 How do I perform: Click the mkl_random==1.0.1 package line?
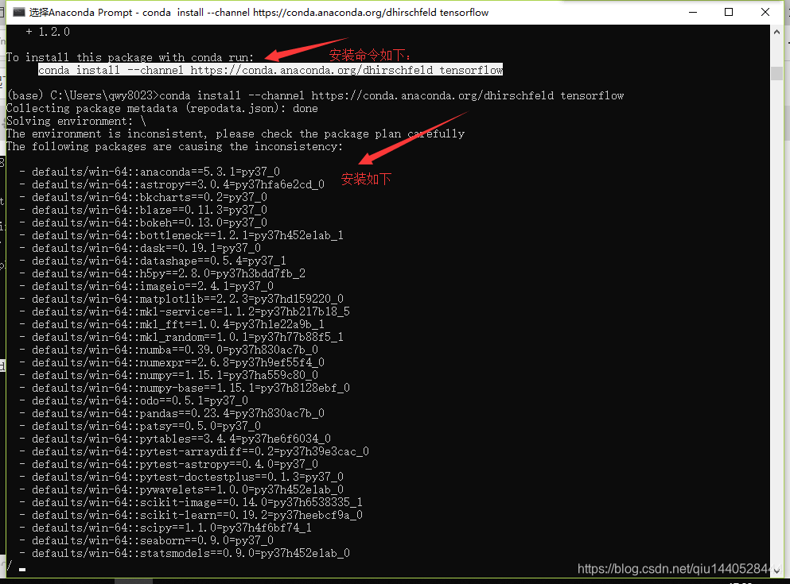[181, 337]
